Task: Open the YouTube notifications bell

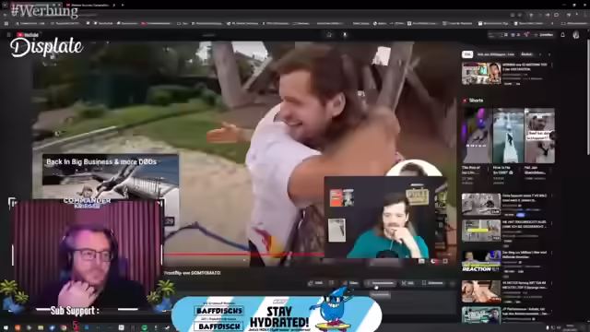Action: click(x=563, y=35)
